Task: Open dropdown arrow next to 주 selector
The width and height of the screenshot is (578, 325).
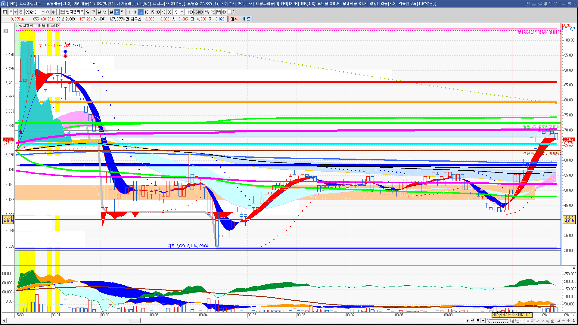Action: (15, 12)
